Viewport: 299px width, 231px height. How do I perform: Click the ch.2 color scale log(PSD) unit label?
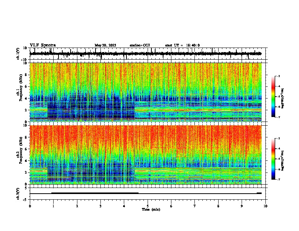[x=283, y=161]
